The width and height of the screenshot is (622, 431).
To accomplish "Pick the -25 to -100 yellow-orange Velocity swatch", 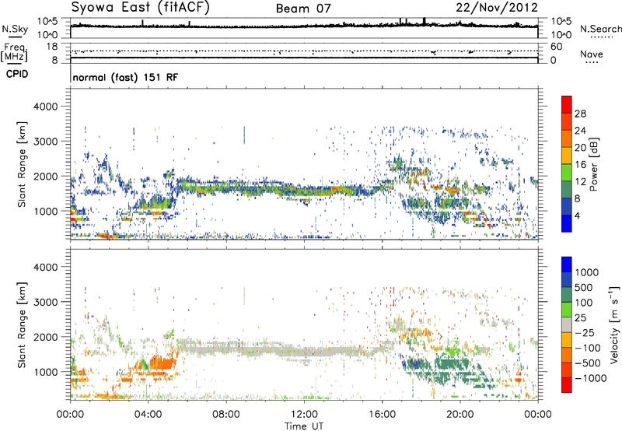I will pos(567,340).
